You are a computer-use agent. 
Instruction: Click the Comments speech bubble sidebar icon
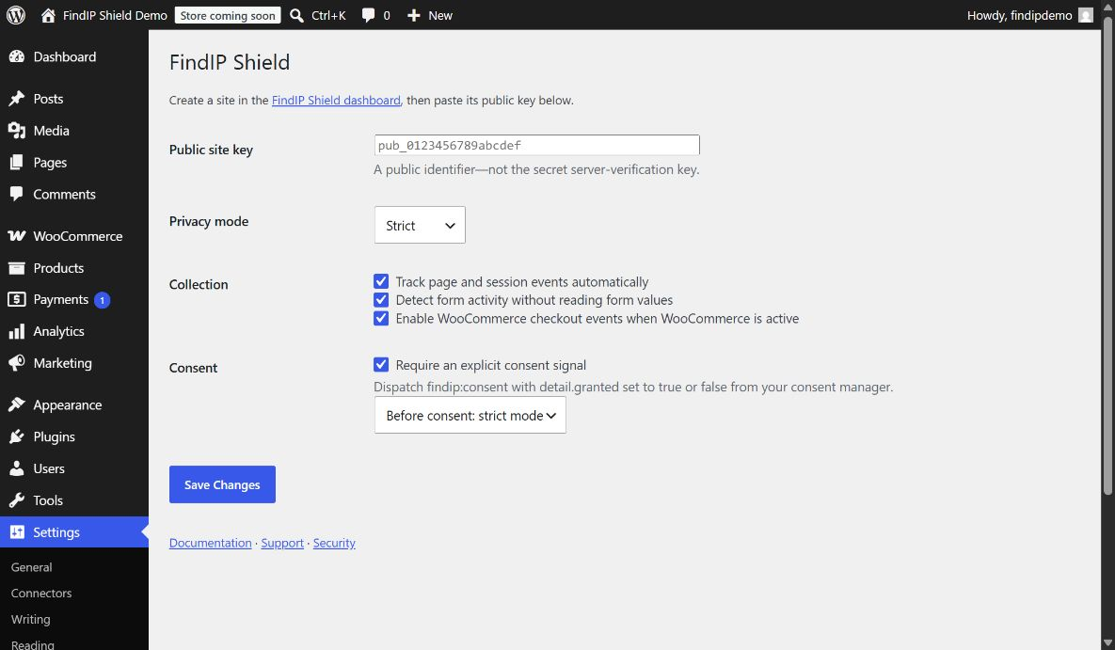(x=16, y=194)
